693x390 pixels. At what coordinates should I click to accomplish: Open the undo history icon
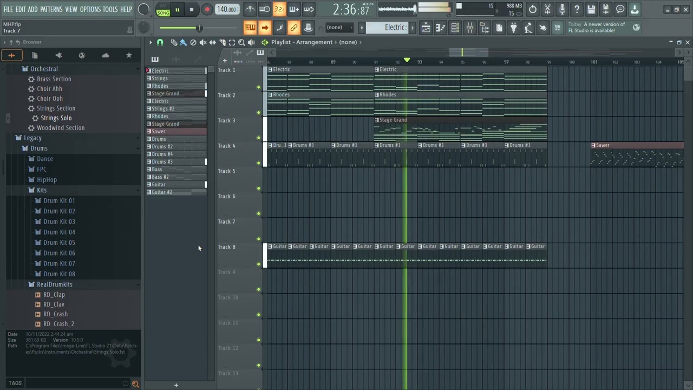[533, 9]
